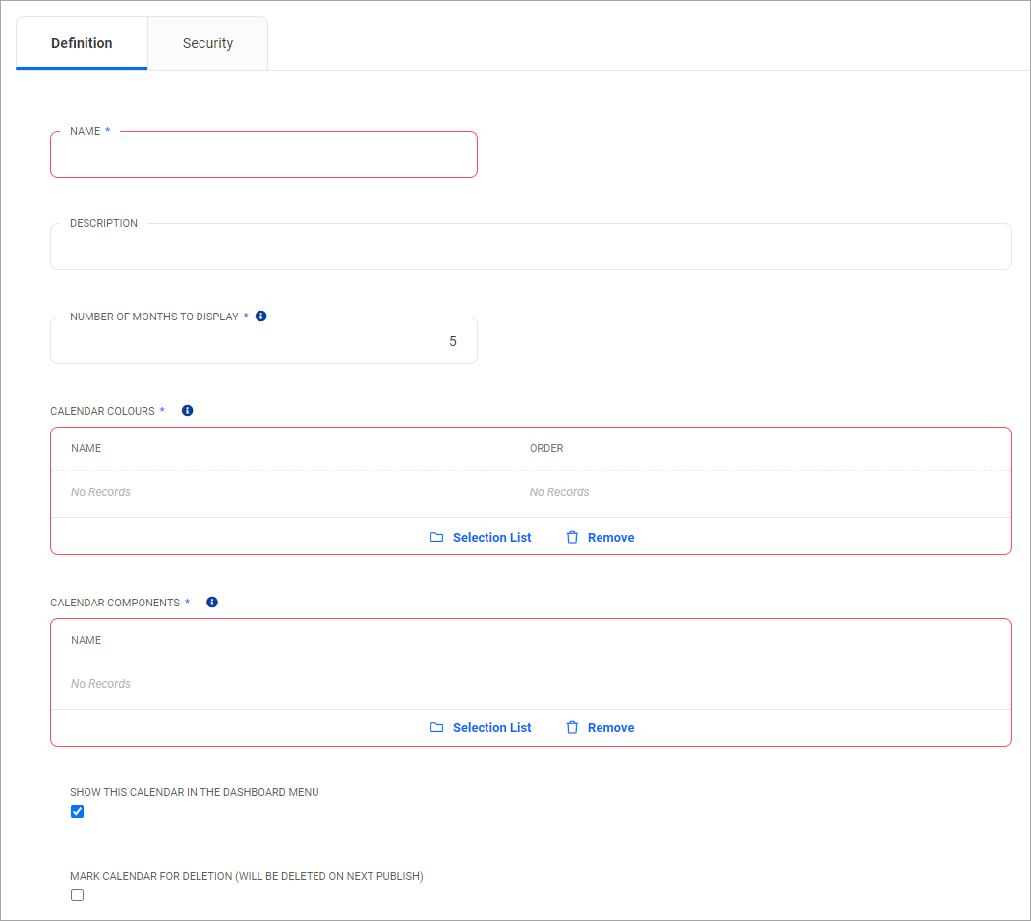Click the trash icon beside Calendar Colours Remove
The image size is (1031, 921).
point(572,537)
